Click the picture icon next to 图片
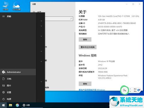Image resolution: width=144 pixels, height=108 pixels. pos(3,86)
